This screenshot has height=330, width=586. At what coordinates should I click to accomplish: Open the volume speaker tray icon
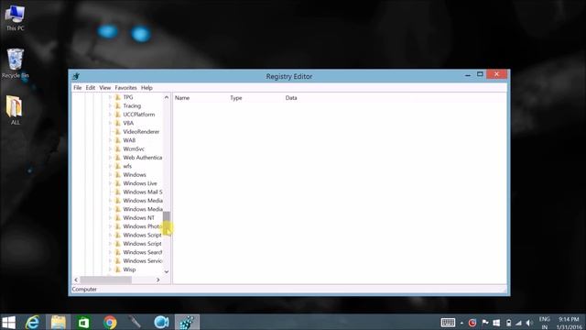click(x=529, y=323)
